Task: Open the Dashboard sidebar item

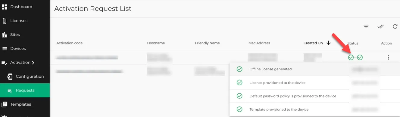Action: point(25,7)
